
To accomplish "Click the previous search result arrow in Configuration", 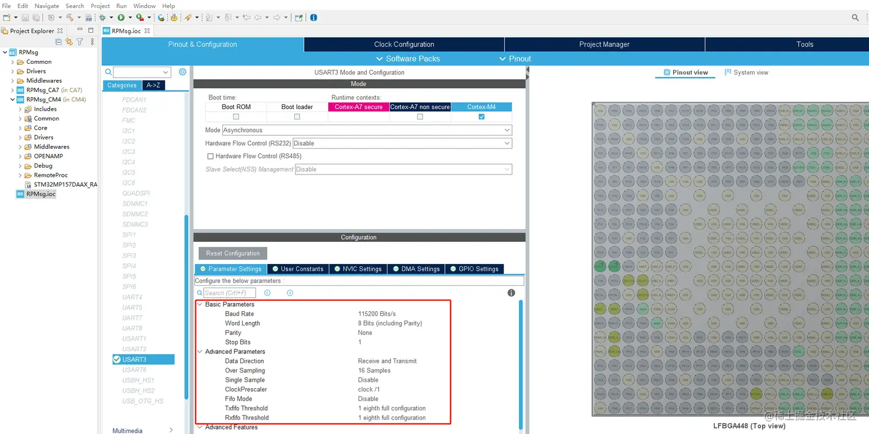I will point(267,293).
